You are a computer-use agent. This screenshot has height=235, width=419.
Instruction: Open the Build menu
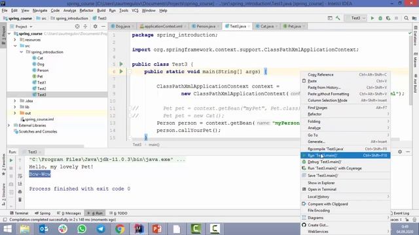point(101,10)
